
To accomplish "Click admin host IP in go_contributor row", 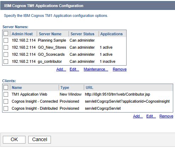I will click(24, 61).
